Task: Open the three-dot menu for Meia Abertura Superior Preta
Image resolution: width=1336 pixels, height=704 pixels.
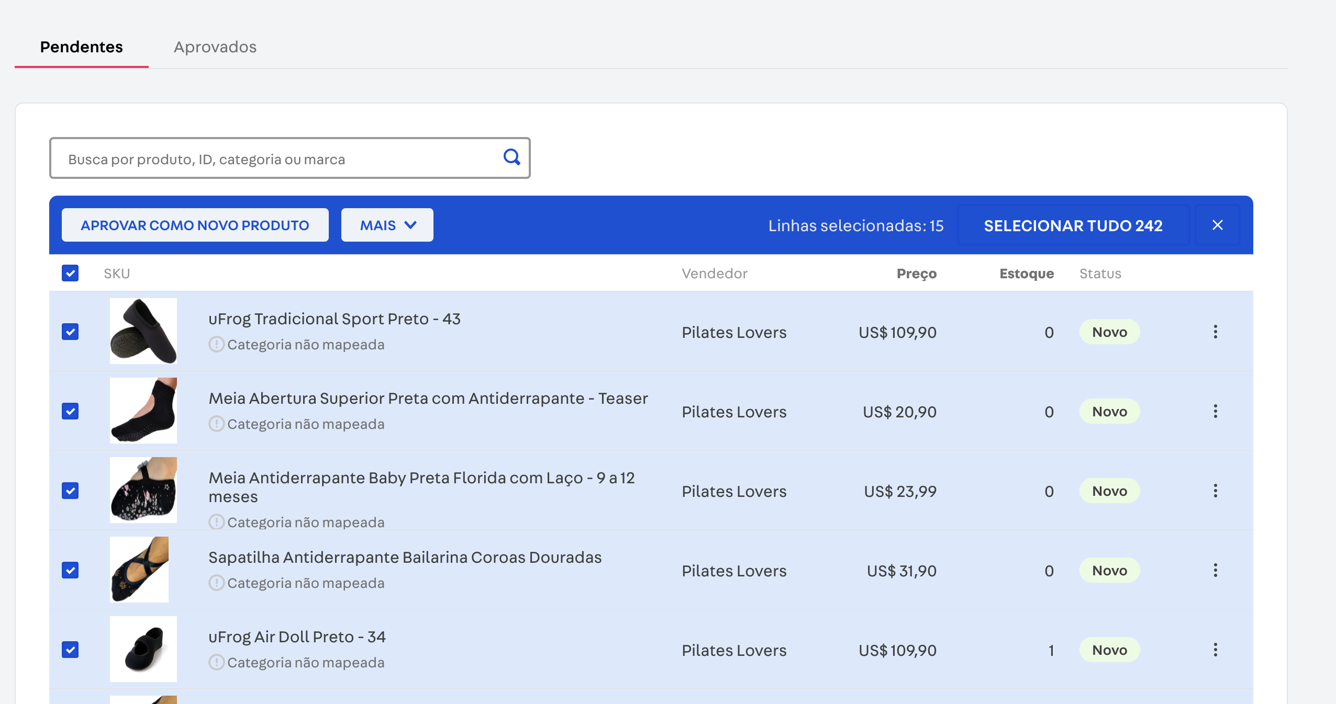Action: coord(1216,411)
